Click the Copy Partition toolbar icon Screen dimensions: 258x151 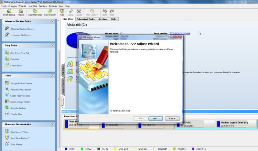[x=50, y=12]
